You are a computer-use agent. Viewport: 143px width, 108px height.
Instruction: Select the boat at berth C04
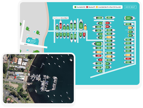[131, 32]
